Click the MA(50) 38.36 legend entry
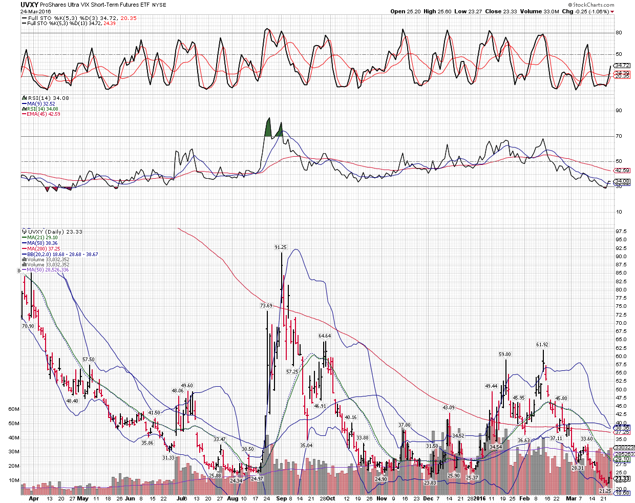This screenshot has width=635, height=503. coord(40,243)
